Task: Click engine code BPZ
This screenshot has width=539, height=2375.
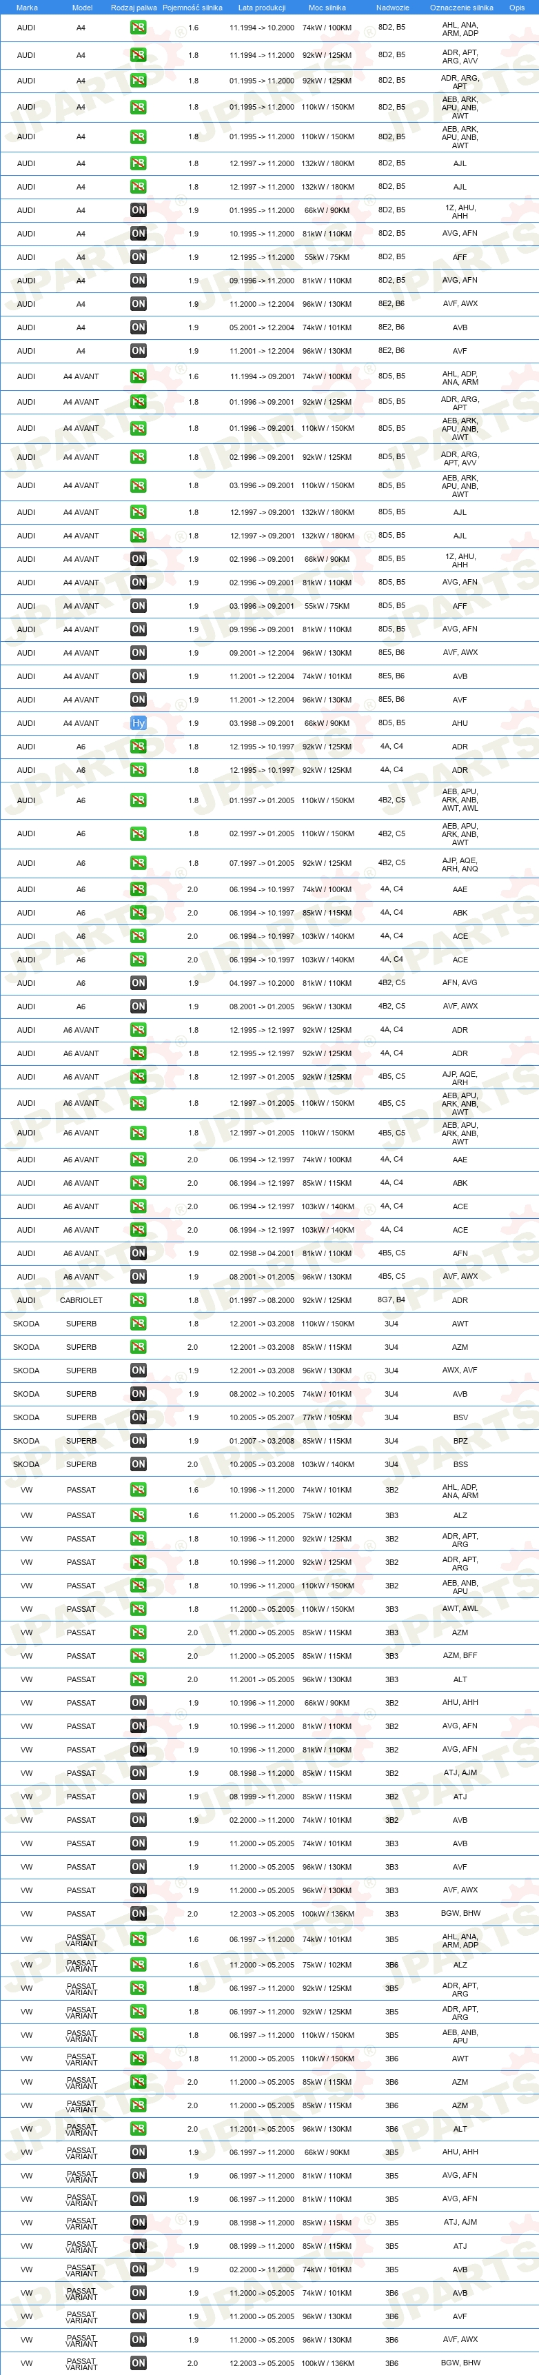Action: 460,1441
